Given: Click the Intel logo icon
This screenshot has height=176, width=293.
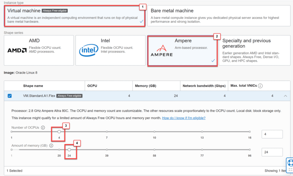Looking at the screenshot, I should point(89,51).
